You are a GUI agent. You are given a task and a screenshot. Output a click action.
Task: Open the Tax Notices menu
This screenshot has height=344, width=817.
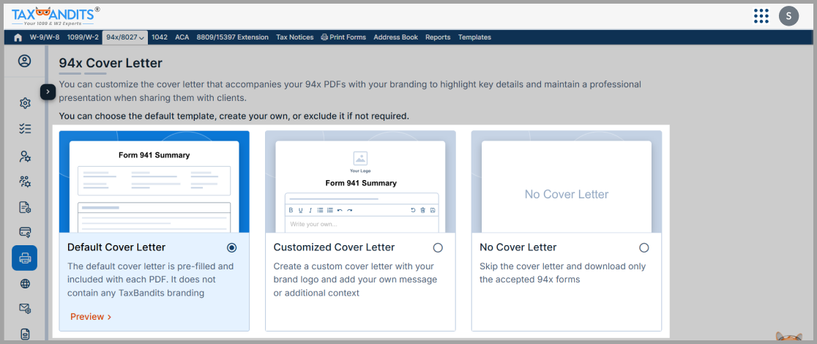[x=294, y=37]
